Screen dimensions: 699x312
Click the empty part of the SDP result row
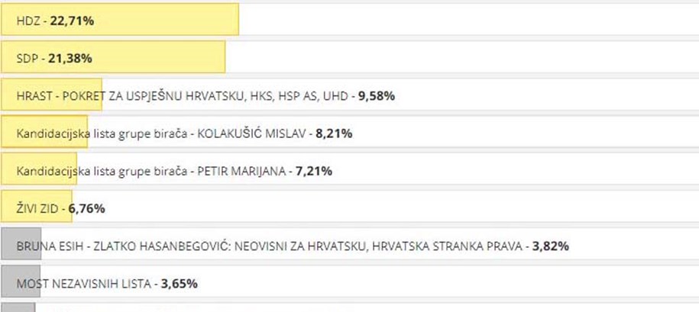tap(462, 56)
